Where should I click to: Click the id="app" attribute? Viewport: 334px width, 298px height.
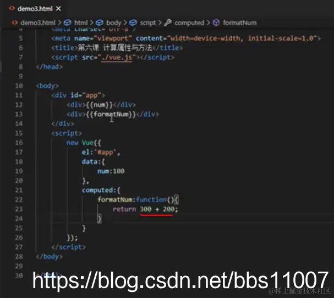click(86, 95)
